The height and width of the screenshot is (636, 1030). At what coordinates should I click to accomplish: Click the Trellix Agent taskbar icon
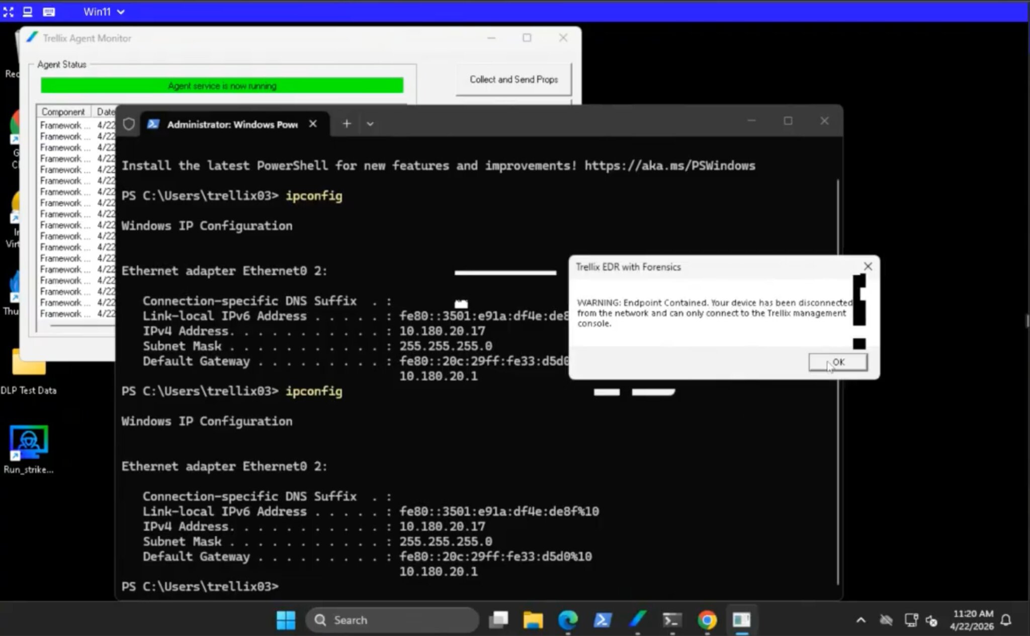click(637, 620)
